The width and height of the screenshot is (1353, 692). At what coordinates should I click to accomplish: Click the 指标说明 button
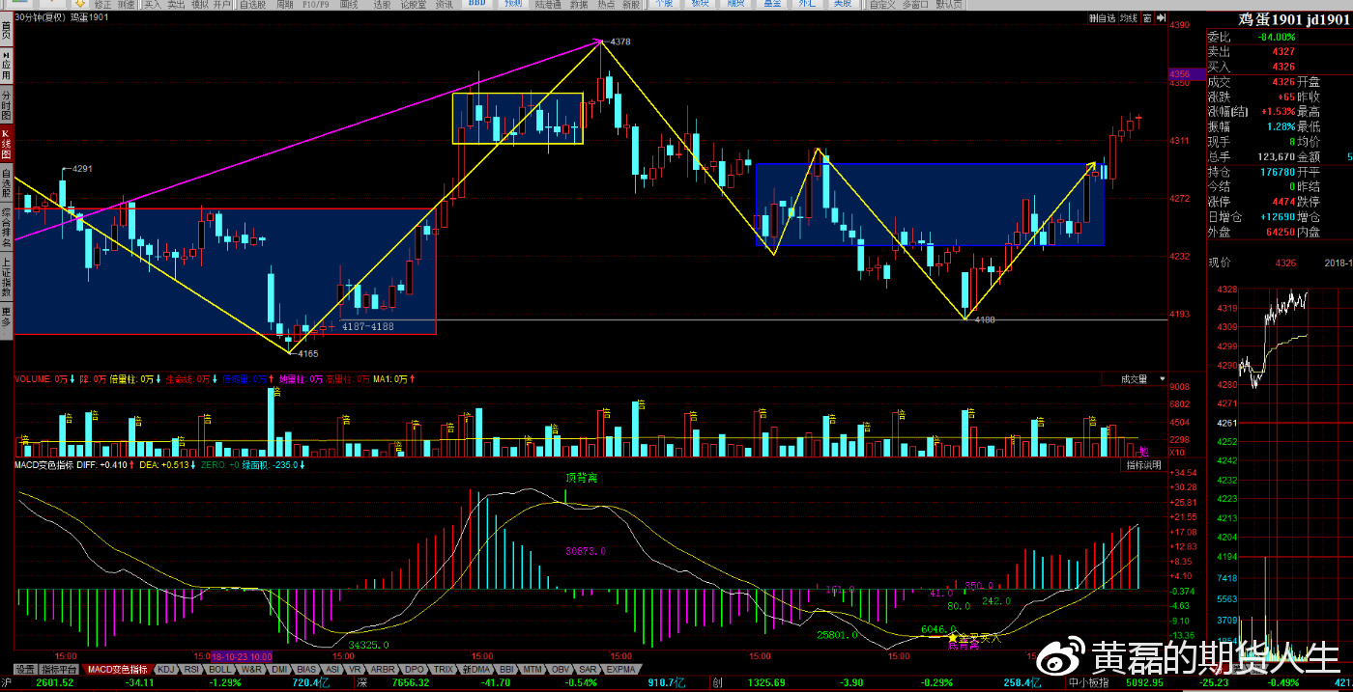coord(1144,465)
